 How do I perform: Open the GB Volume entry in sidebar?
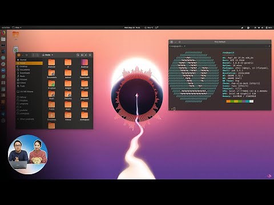tap(29, 92)
